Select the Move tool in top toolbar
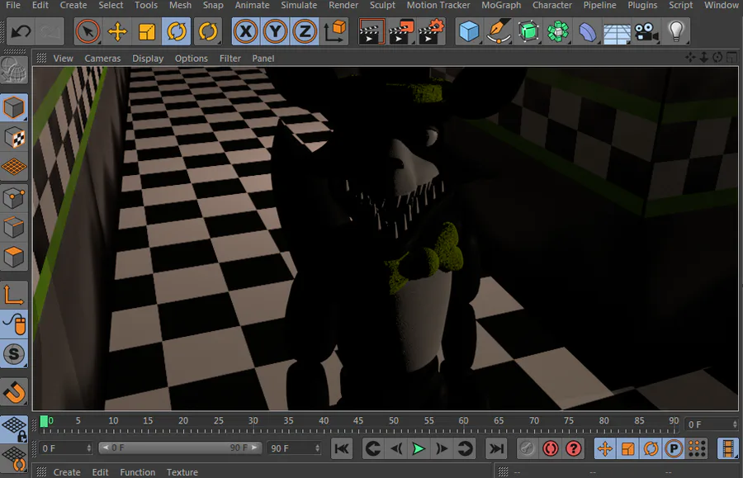Image resolution: width=743 pixels, height=478 pixels. click(x=117, y=31)
